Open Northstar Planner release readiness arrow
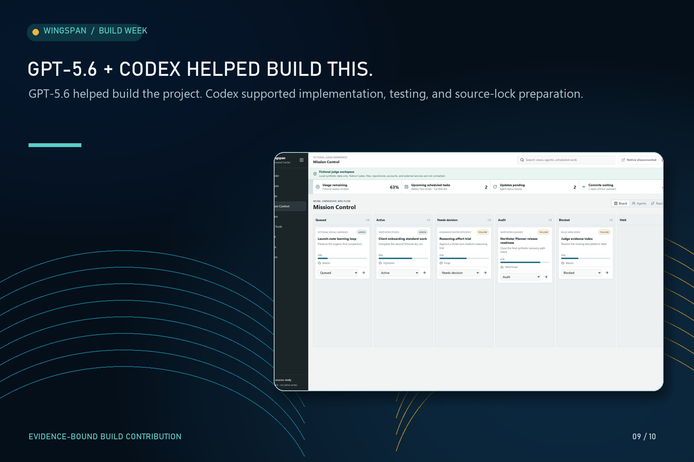This screenshot has width=694, height=462. click(x=546, y=277)
